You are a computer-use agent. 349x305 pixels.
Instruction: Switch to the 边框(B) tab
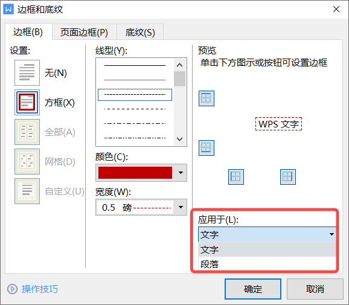pyautogui.click(x=28, y=32)
